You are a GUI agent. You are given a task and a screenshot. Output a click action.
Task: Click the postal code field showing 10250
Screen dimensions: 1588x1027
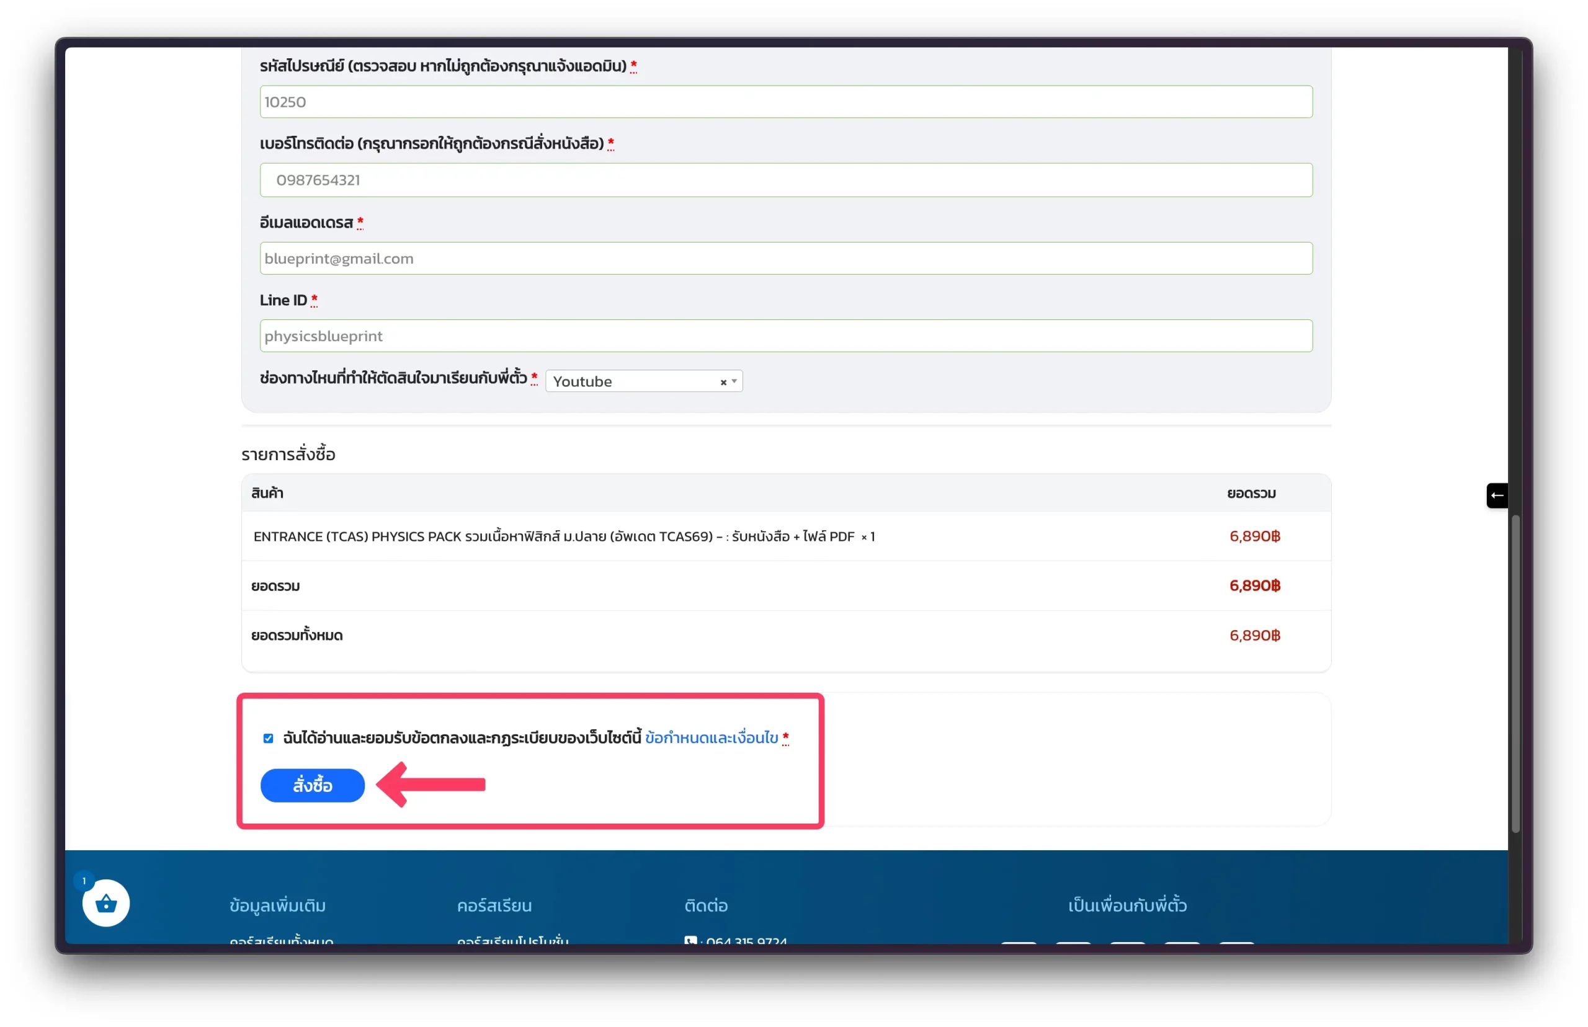(x=786, y=101)
